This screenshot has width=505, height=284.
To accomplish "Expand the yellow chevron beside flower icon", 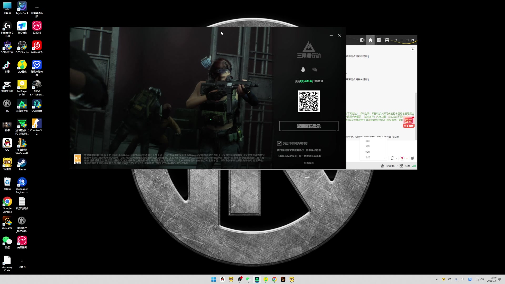I will 407,158.
